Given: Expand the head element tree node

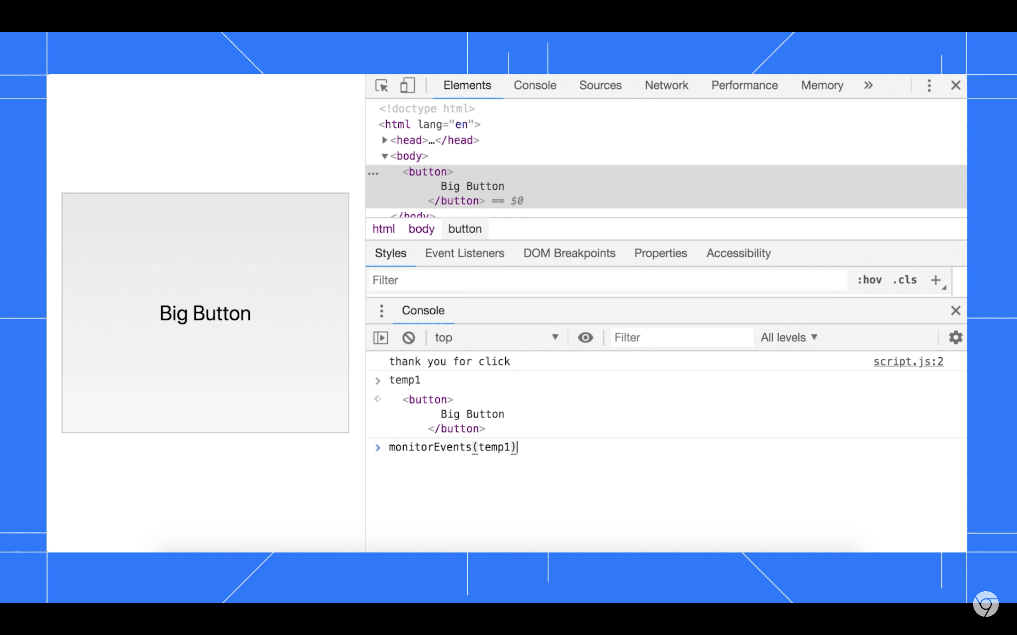Looking at the screenshot, I should 383,140.
